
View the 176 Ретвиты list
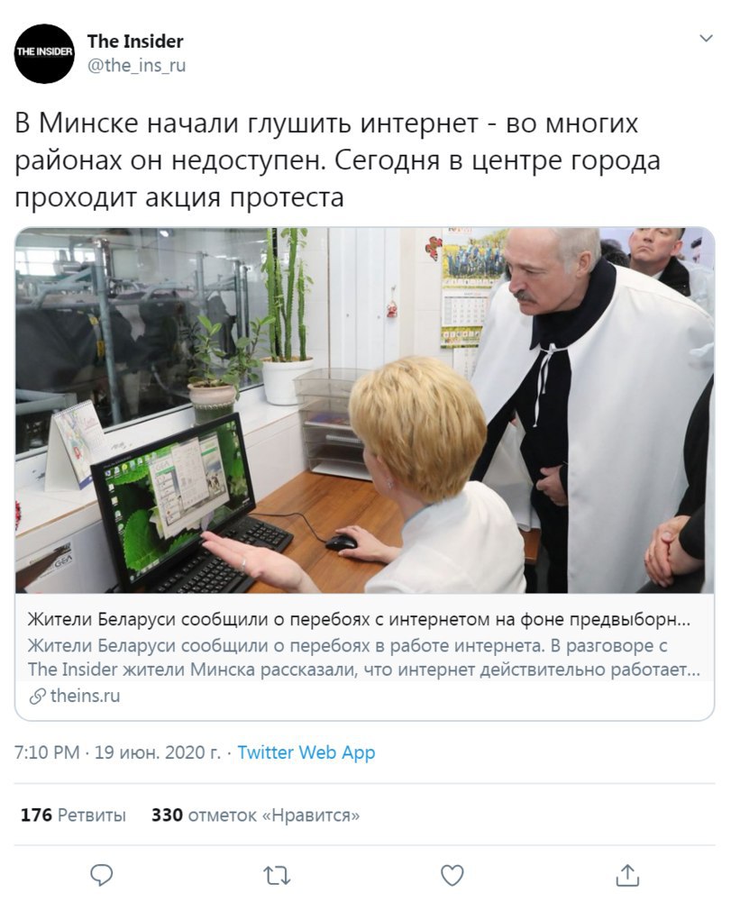tap(73, 815)
